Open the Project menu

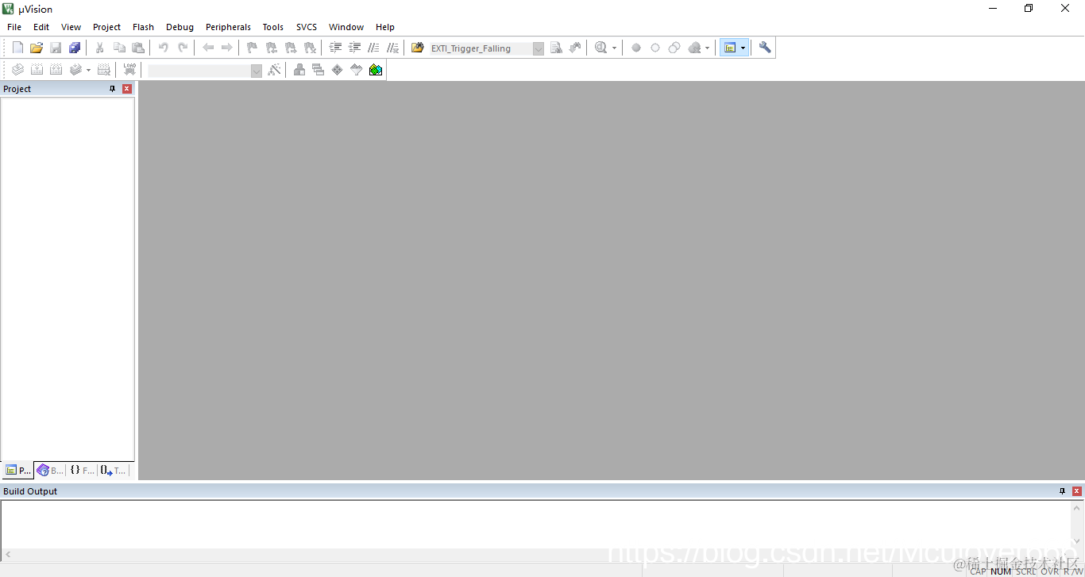coord(107,27)
